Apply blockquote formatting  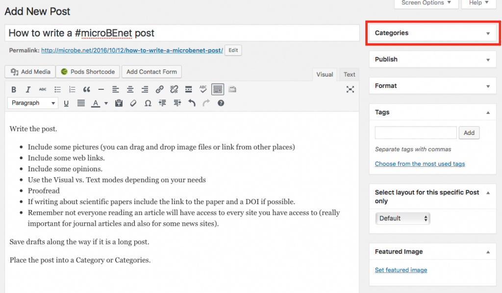coord(86,89)
